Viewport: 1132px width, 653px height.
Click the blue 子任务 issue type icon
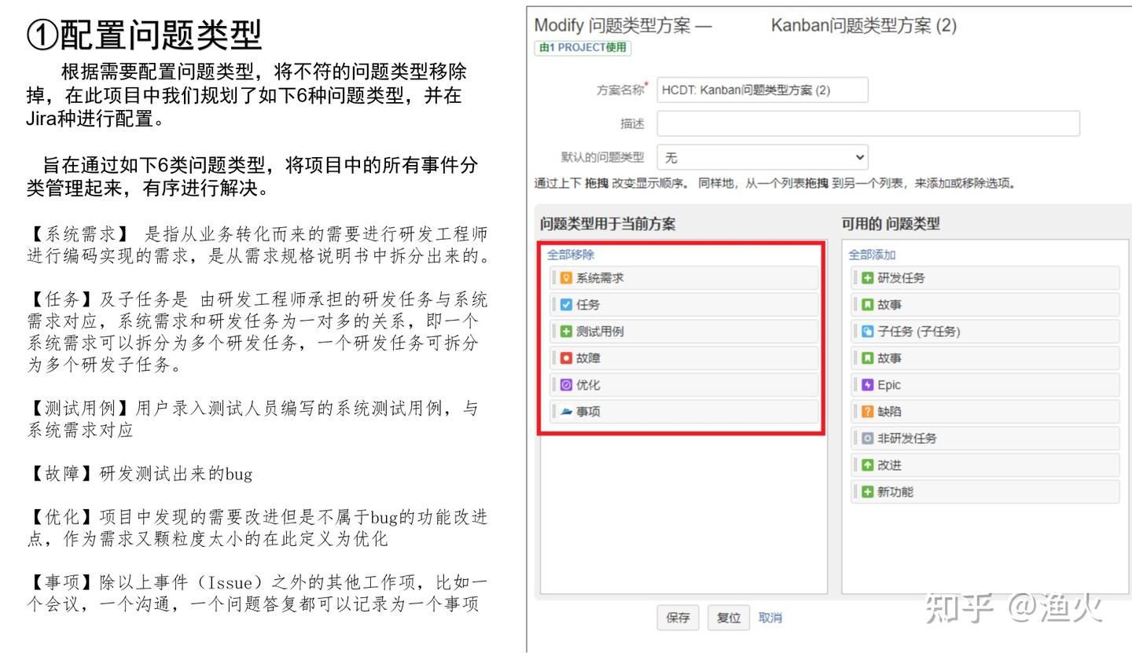point(868,332)
